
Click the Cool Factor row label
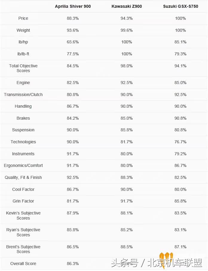[x=23, y=189]
